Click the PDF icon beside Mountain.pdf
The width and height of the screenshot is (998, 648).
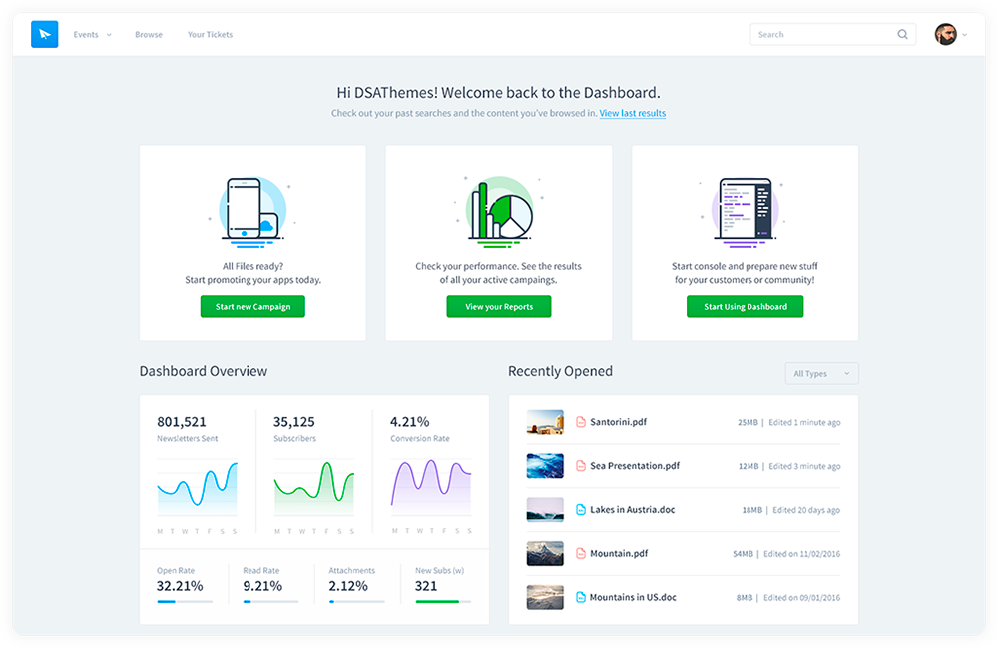tap(580, 553)
